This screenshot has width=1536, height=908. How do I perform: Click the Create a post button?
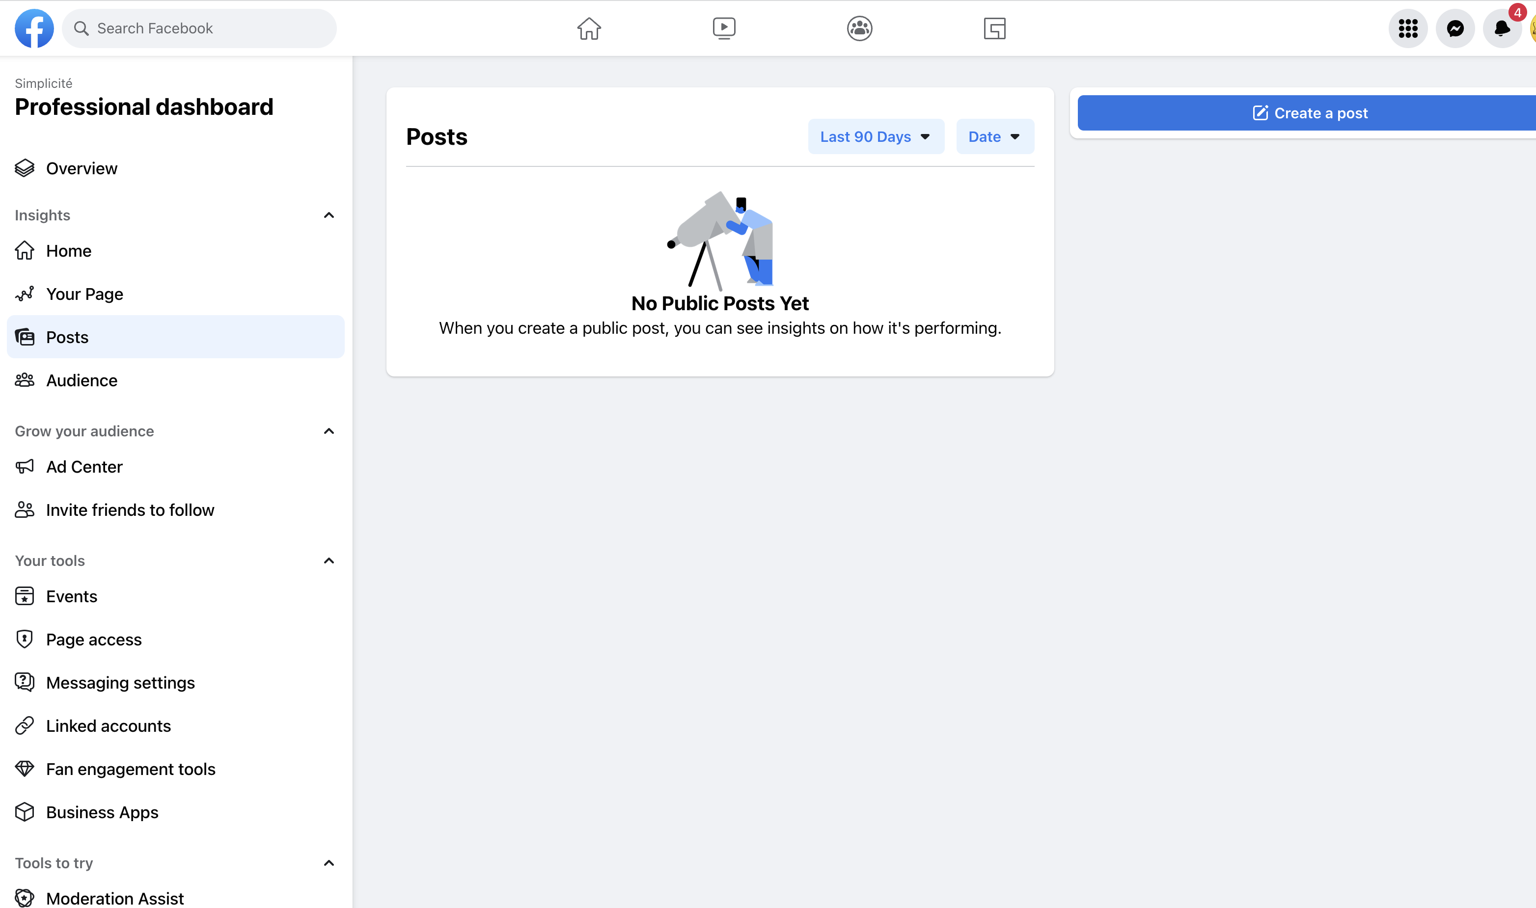[1310, 113]
